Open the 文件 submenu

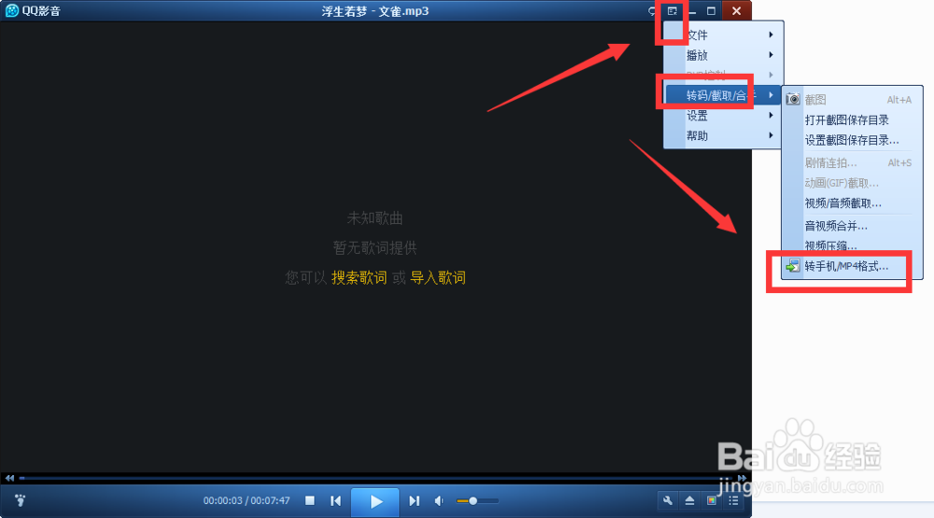(723, 35)
